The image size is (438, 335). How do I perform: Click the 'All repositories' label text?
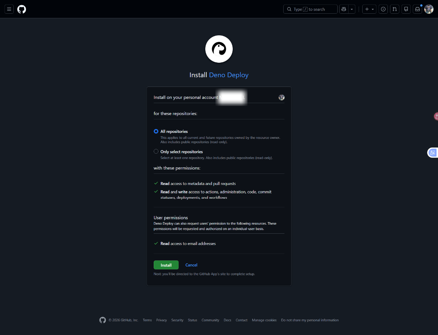click(x=174, y=132)
